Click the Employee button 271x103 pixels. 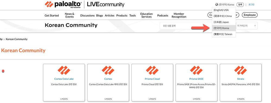[x=250, y=15]
